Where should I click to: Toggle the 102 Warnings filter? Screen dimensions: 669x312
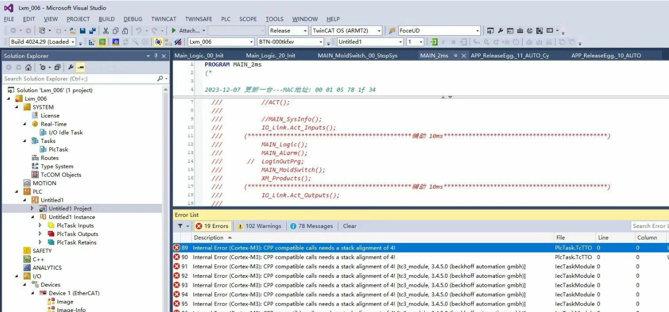click(x=260, y=226)
